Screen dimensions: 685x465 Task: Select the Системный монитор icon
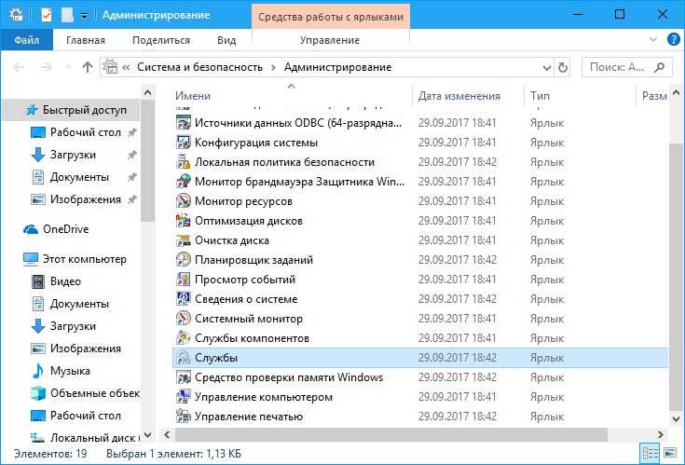(183, 319)
